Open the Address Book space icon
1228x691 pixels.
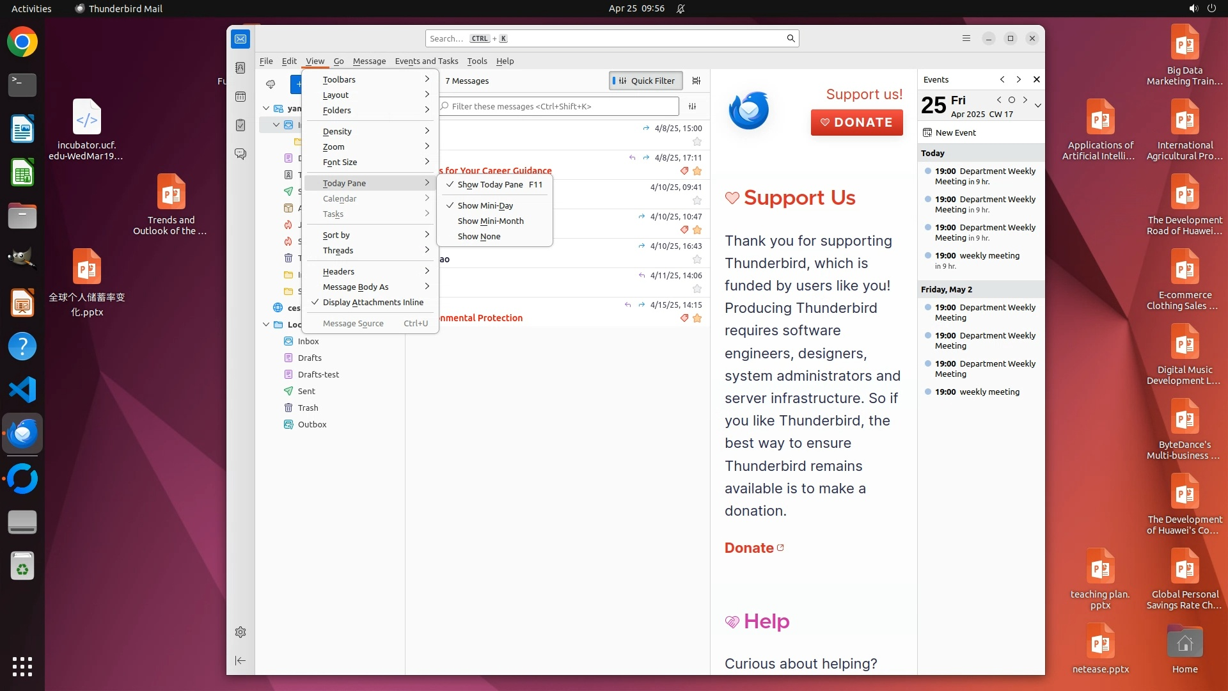coord(240,68)
